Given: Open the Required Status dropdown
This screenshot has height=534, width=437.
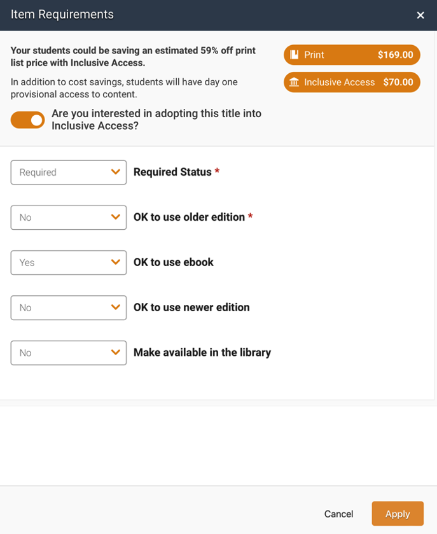Looking at the screenshot, I should pos(68,172).
